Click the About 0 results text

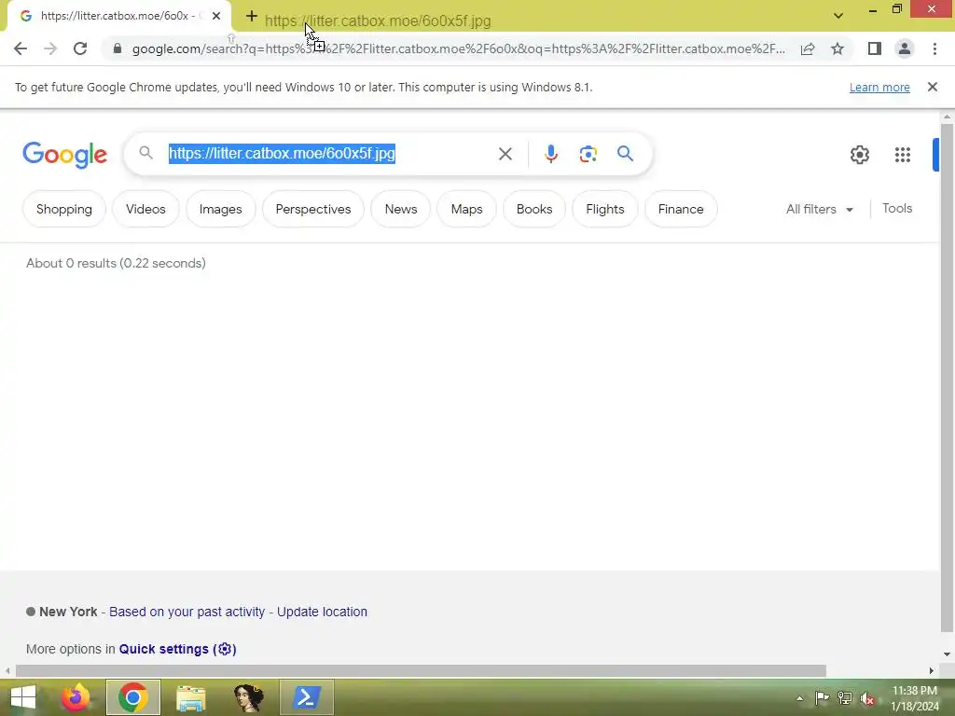tap(116, 263)
